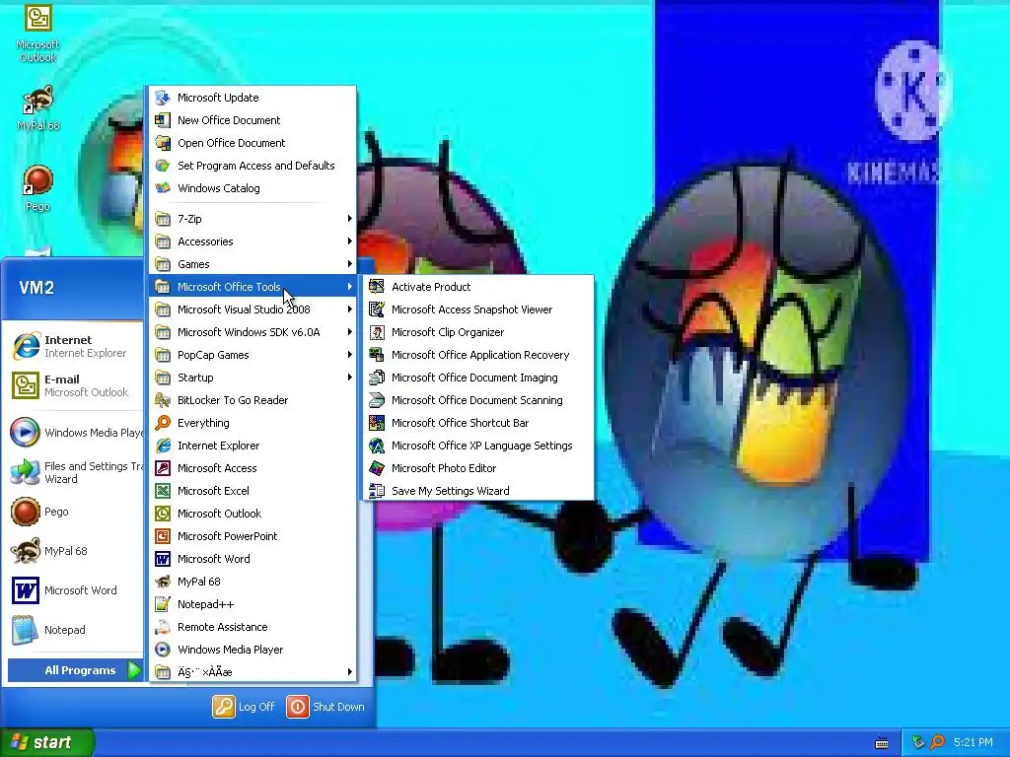Click the Safely Remove Hardware tray icon
1010x757 pixels.
(918, 742)
